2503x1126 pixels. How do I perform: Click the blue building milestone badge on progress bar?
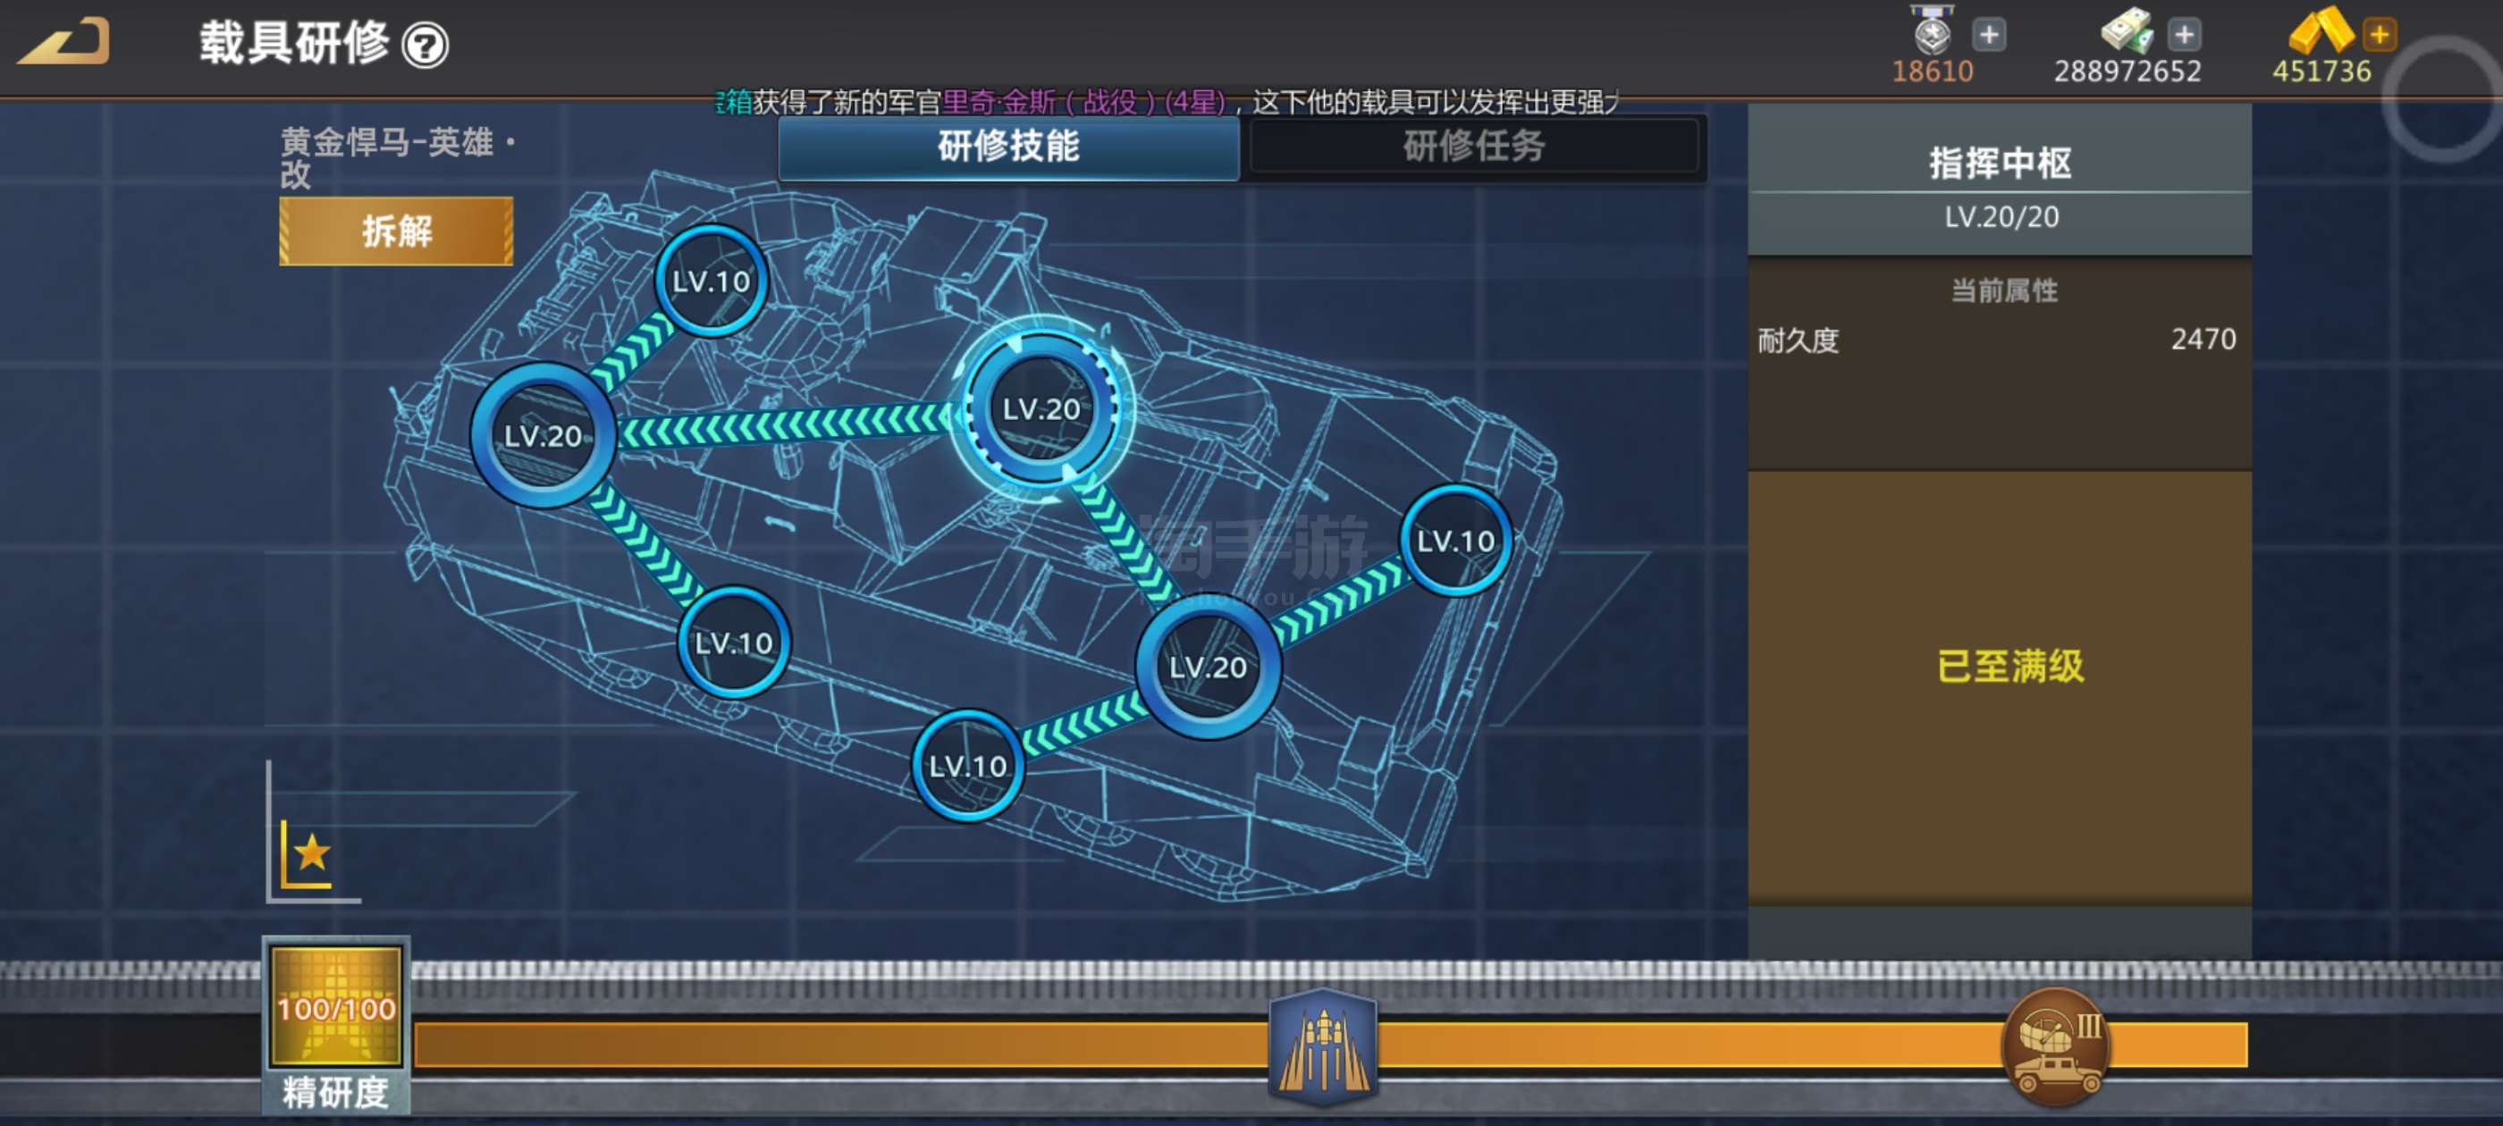pyautogui.click(x=1323, y=1047)
